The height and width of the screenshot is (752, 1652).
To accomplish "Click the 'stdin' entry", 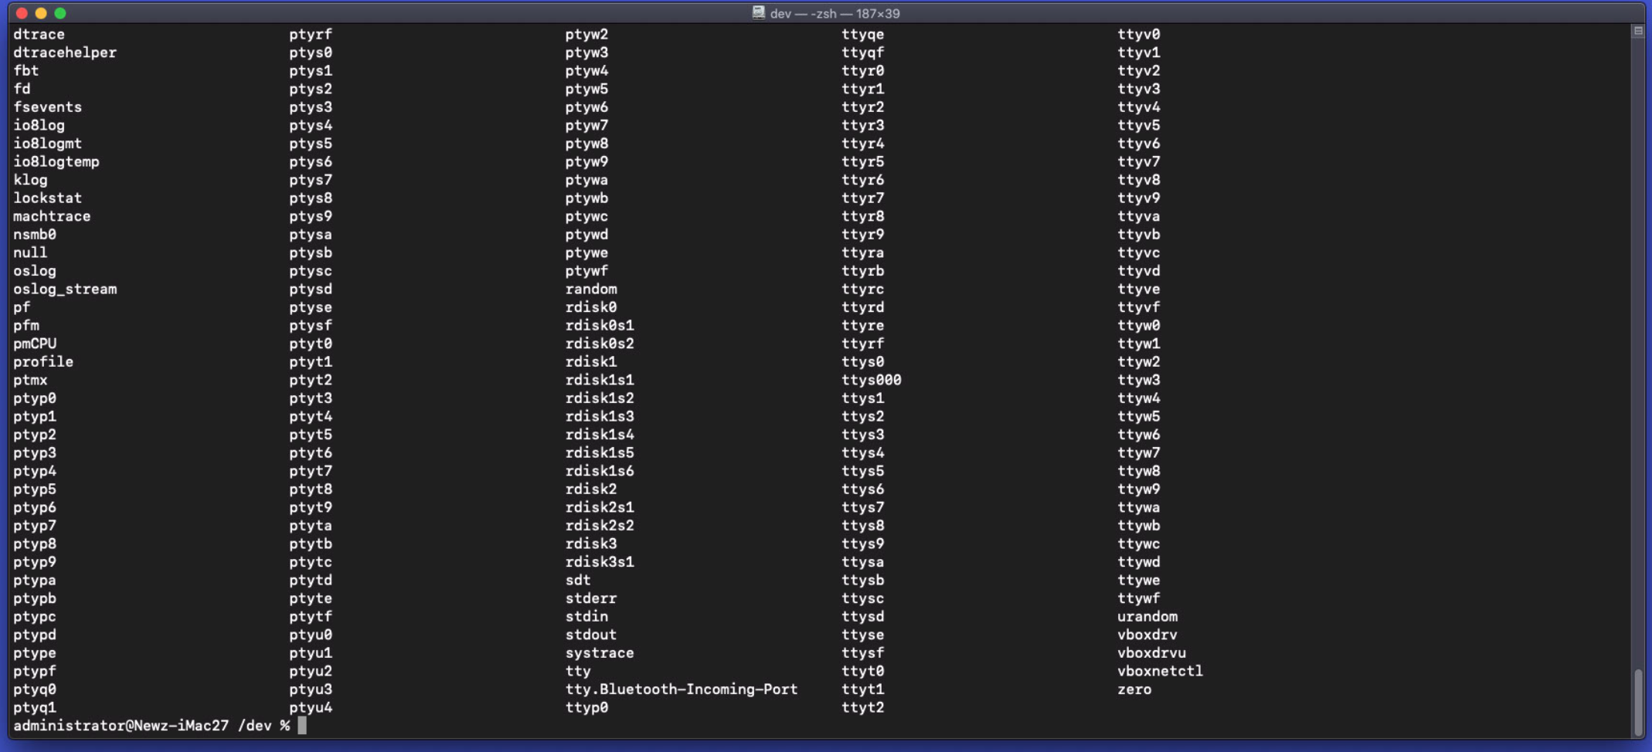I will [x=586, y=616].
